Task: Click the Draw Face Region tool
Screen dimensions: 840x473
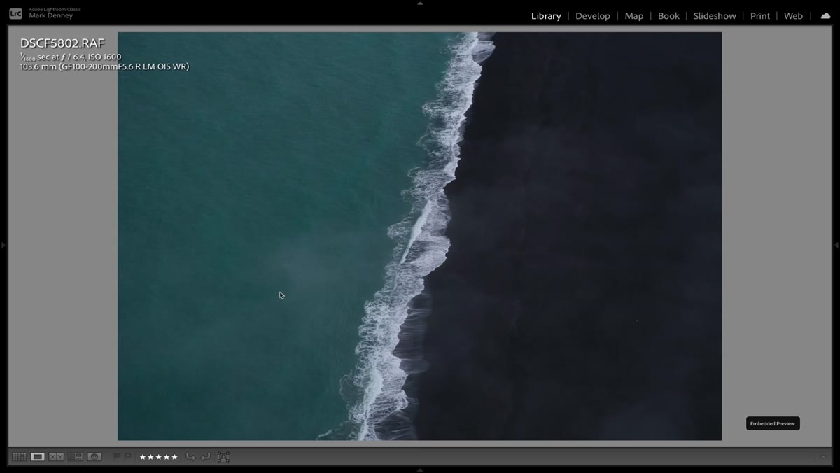Action: [x=223, y=457]
